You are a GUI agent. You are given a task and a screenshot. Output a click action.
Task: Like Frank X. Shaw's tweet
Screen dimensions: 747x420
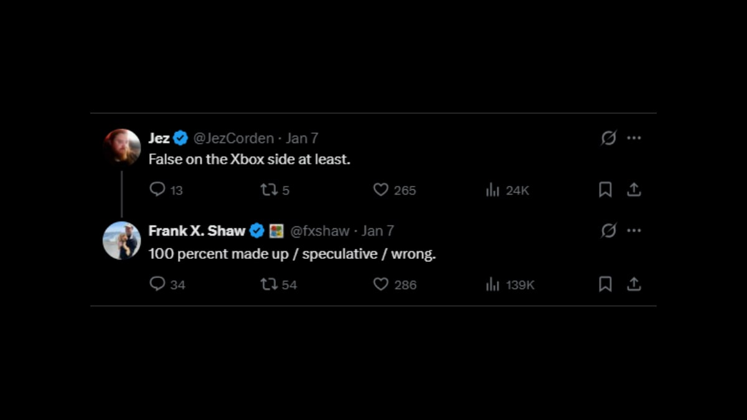coord(380,284)
